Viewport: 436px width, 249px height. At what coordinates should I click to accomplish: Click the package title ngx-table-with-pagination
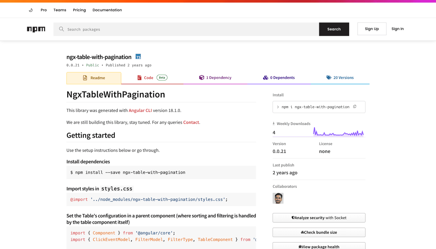point(99,57)
